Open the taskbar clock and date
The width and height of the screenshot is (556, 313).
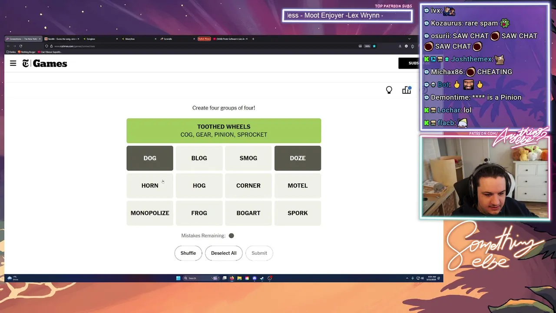tap(431, 278)
